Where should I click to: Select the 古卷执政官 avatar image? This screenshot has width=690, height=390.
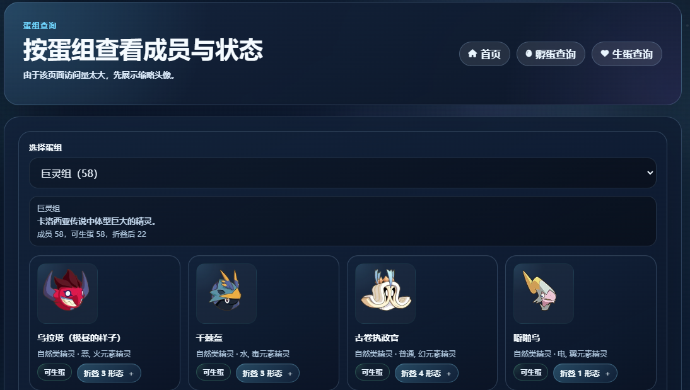tap(385, 293)
